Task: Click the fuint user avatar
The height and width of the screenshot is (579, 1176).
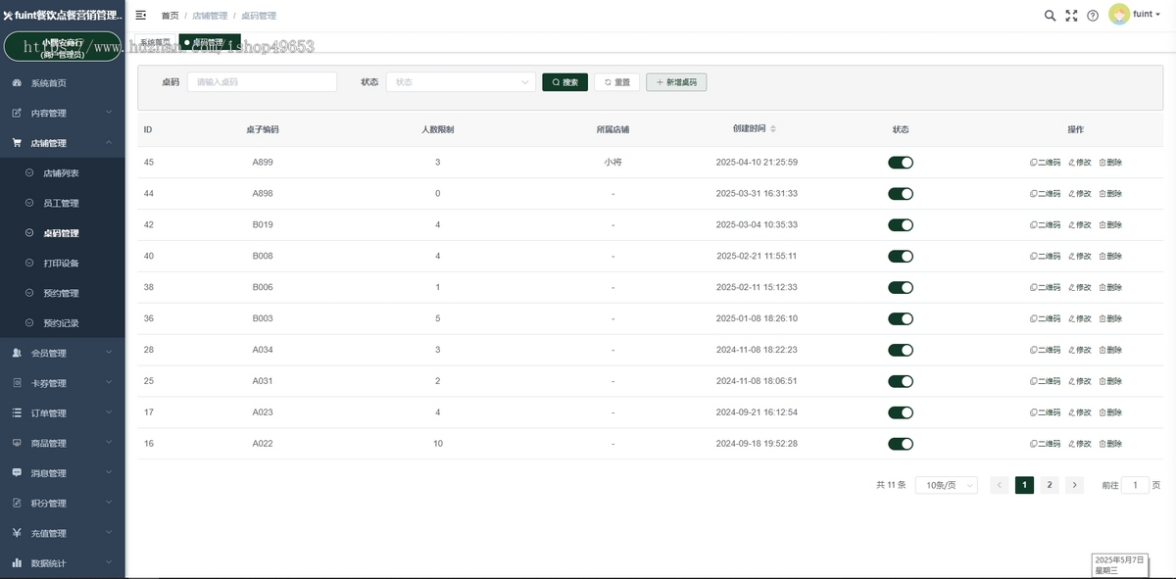Action: (x=1119, y=15)
